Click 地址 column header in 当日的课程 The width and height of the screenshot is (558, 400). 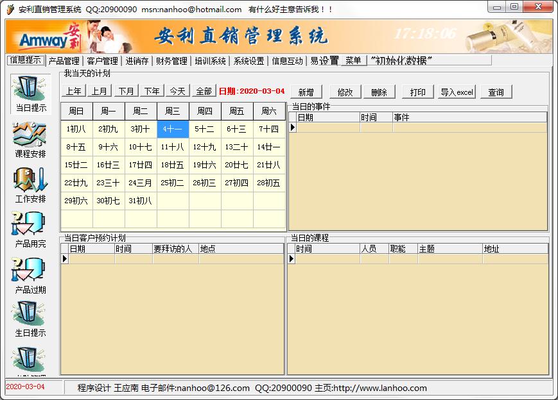click(x=515, y=249)
